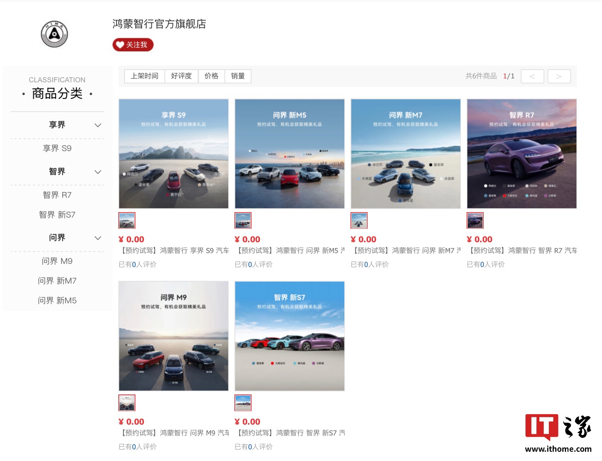The height and width of the screenshot is (461, 602).
Task: Select small preview swatch under 享界 S9
Action: [127, 220]
